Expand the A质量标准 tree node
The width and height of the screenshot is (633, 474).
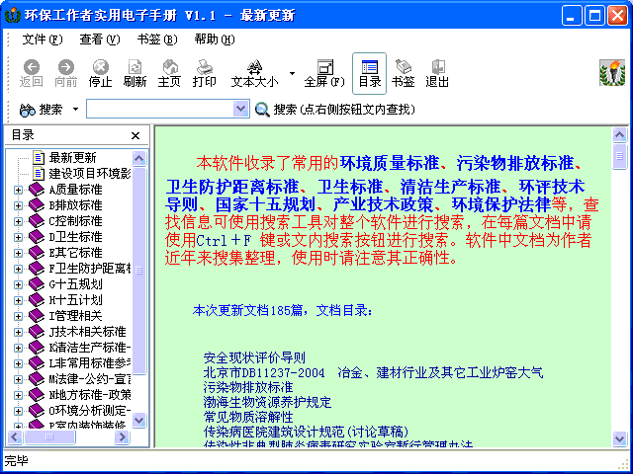click(19, 190)
